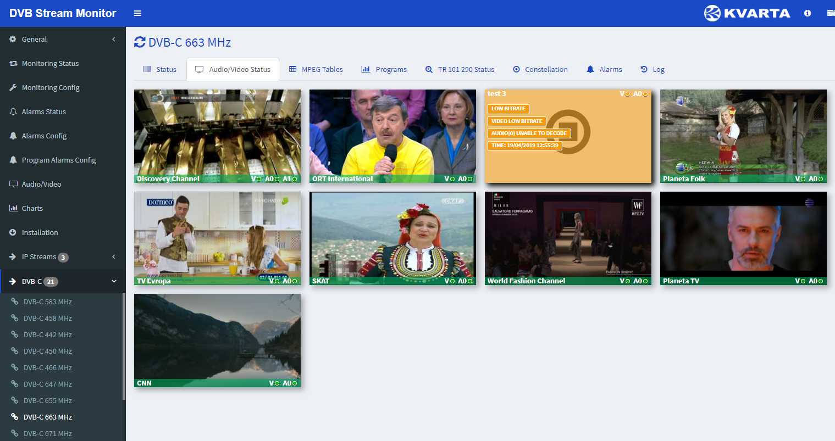Click the solid bell icon for Alarms Config
Screen dimensions: 835x441
click(x=13, y=136)
